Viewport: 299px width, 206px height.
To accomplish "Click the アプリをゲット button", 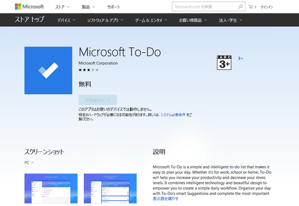I will tap(98, 100).
